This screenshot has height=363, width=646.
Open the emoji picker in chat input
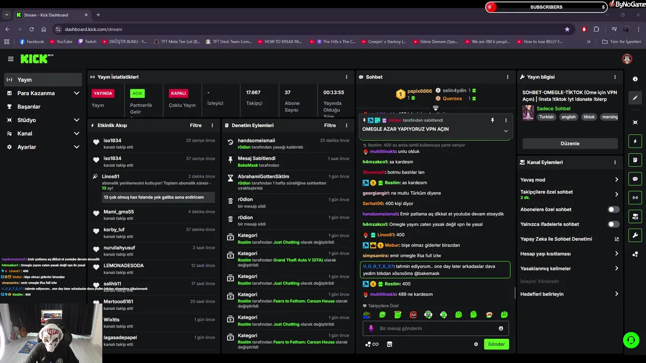[501, 328]
